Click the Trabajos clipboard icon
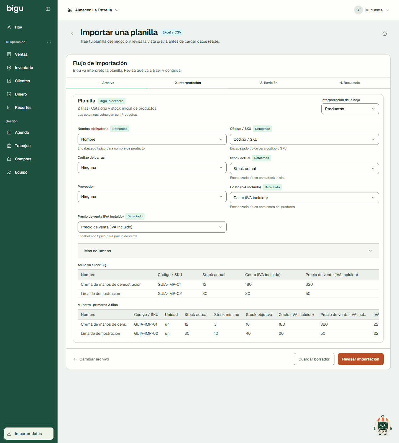 9,146
